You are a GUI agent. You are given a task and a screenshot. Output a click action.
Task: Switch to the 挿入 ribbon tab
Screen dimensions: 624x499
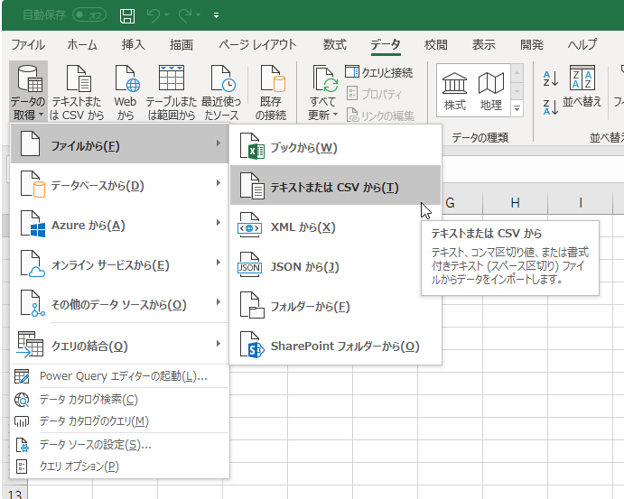click(134, 44)
